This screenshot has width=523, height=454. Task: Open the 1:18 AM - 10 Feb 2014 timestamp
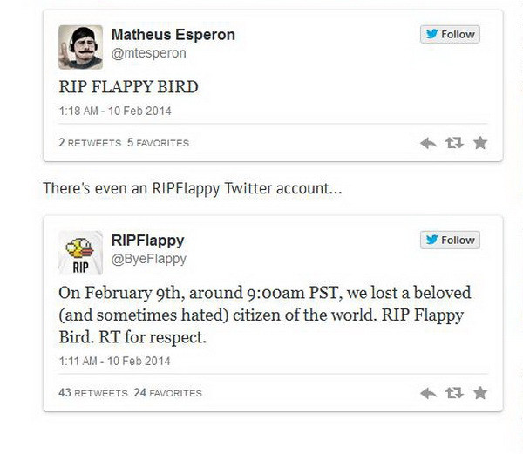[x=114, y=111]
